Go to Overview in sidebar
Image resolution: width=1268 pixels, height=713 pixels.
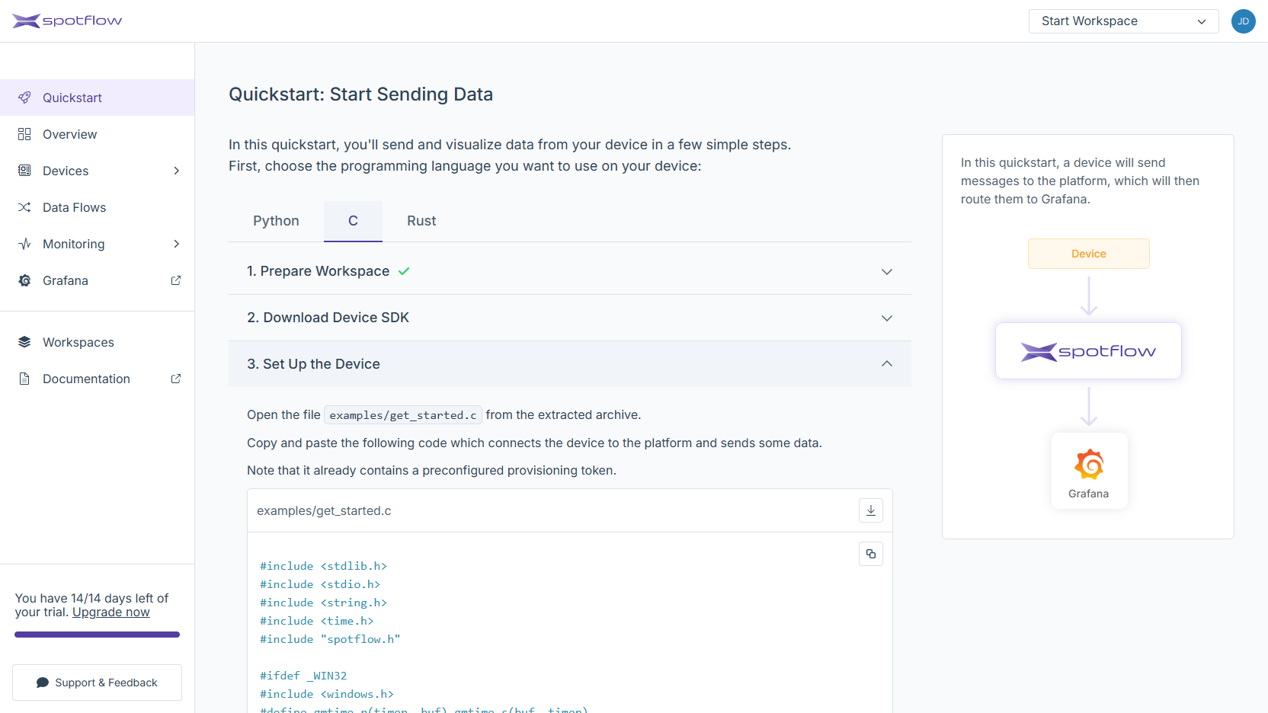click(x=97, y=134)
